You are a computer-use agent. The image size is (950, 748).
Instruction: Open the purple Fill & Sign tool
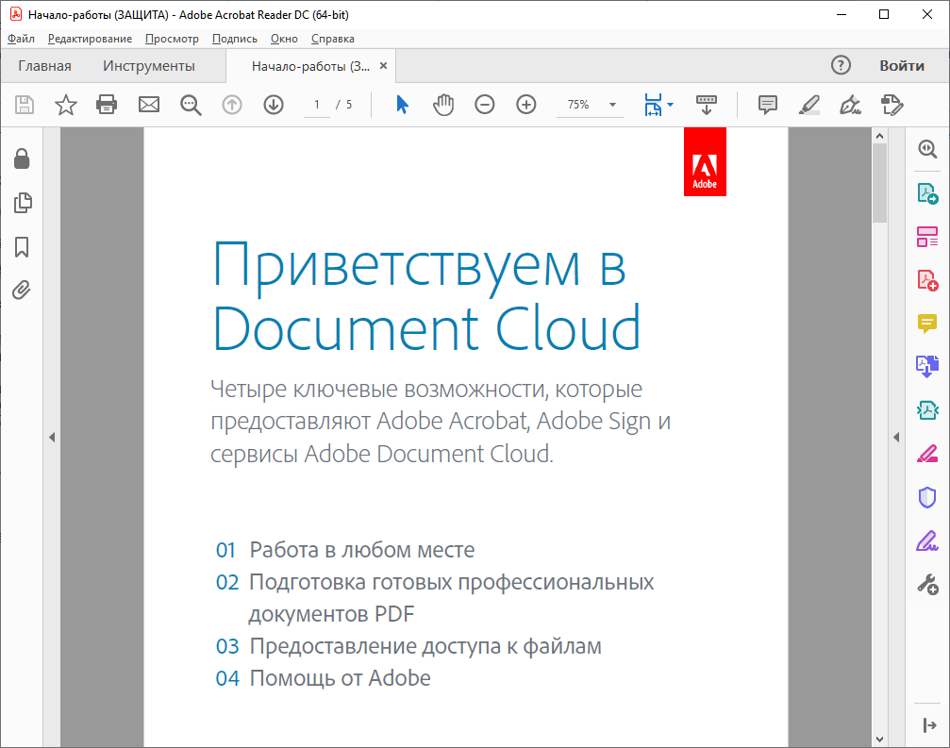927,540
